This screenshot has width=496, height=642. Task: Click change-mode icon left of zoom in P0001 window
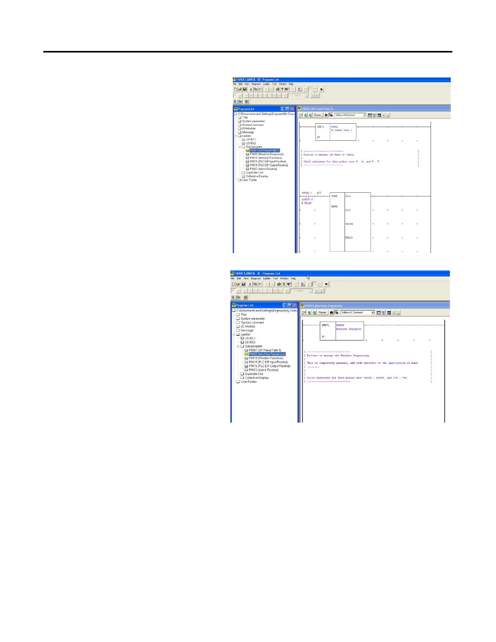click(301, 115)
